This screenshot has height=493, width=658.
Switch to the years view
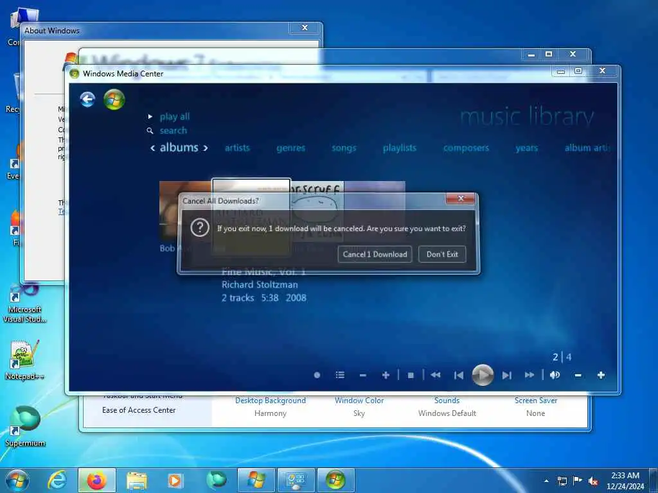[x=527, y=148]
